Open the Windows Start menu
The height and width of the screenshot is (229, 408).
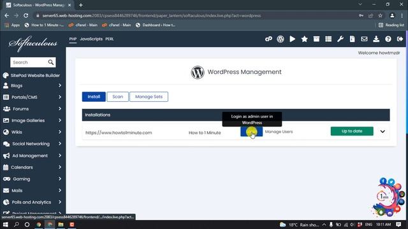click(x=5, y=225)
